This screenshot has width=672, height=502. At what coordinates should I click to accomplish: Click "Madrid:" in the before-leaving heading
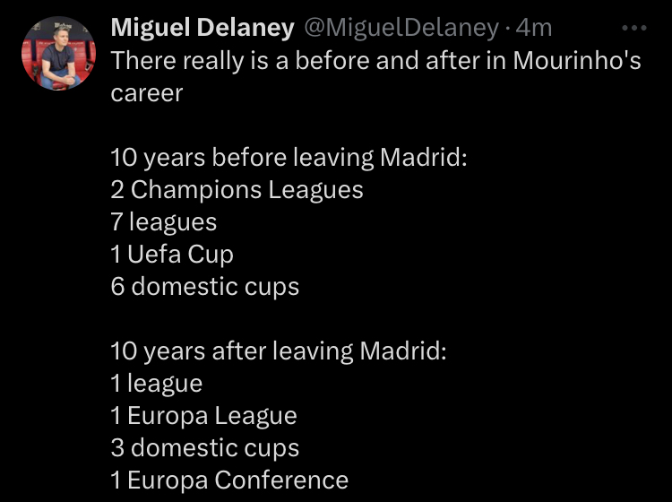(423, 157)
